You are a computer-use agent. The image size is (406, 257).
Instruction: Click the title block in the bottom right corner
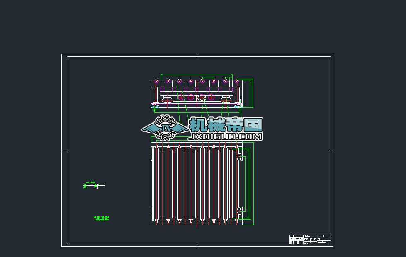(309, 240)
